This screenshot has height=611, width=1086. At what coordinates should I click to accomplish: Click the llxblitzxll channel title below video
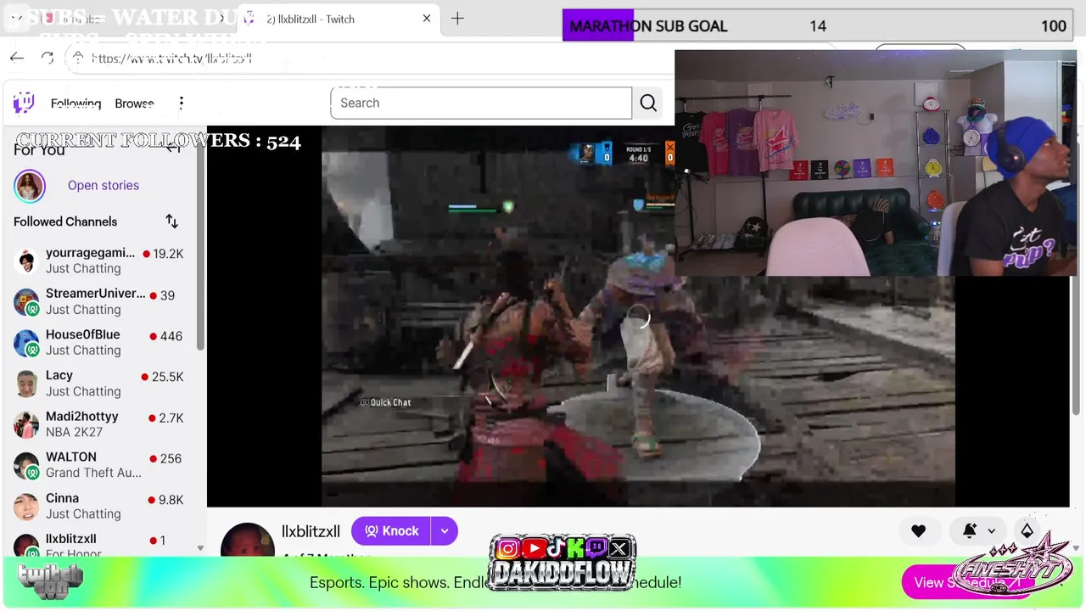coord(311,531)
